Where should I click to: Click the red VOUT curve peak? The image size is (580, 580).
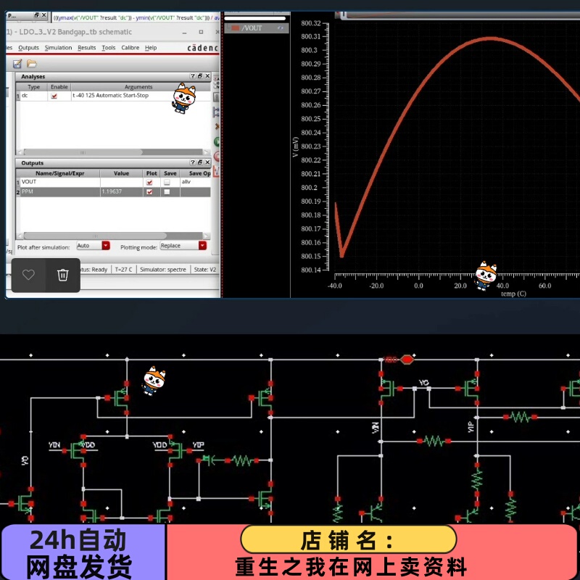coord(491,38)
